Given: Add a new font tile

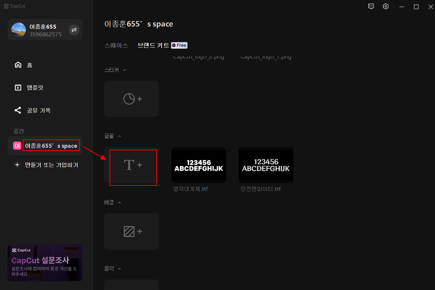Looking at the screenshot, I should (131, 165).
